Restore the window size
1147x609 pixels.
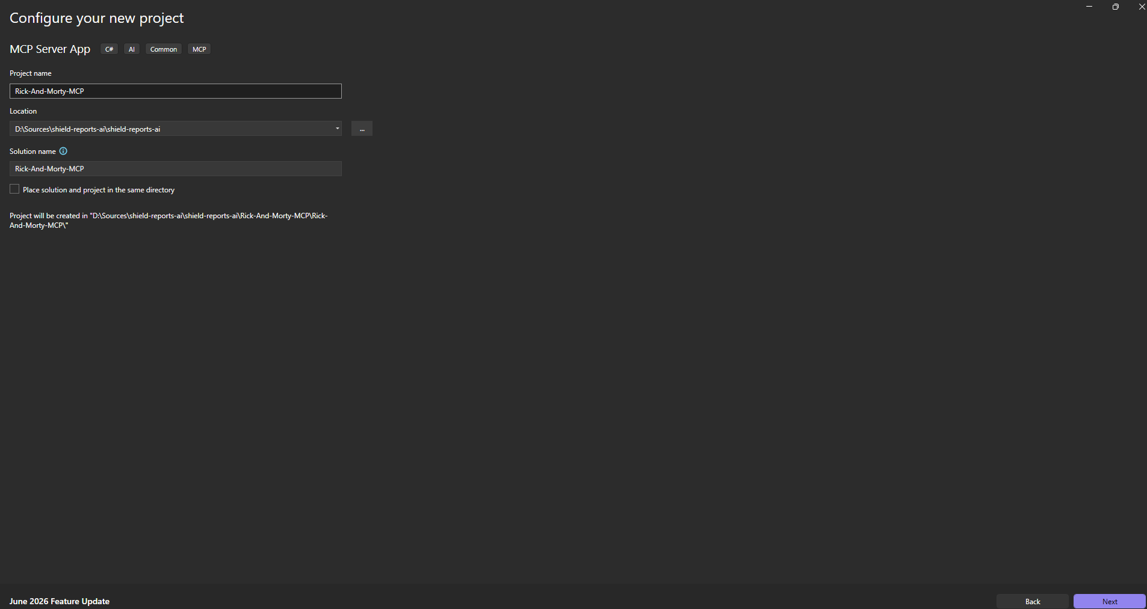click(1115, 7)
